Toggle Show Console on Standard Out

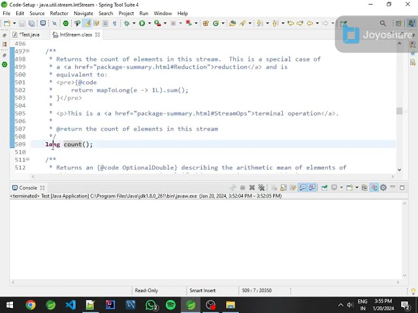[302, 188]
